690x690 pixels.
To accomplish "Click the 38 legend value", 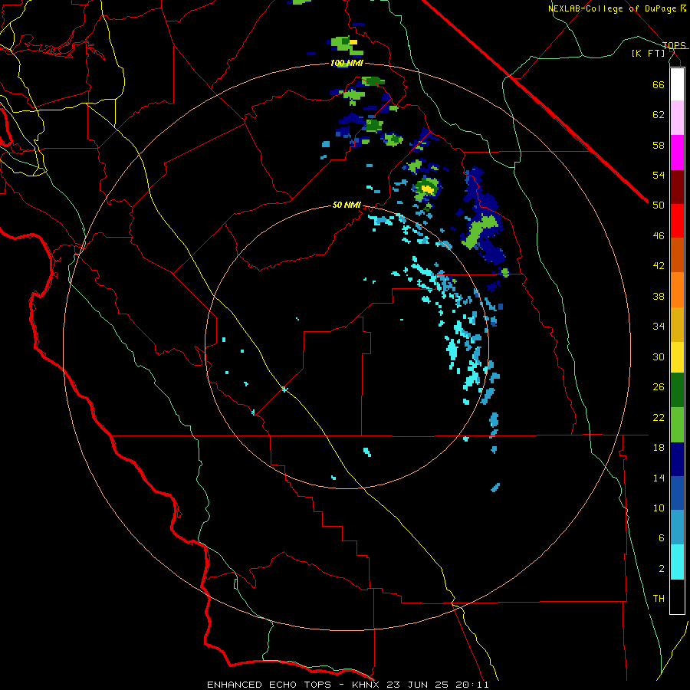I will (659, 296).
